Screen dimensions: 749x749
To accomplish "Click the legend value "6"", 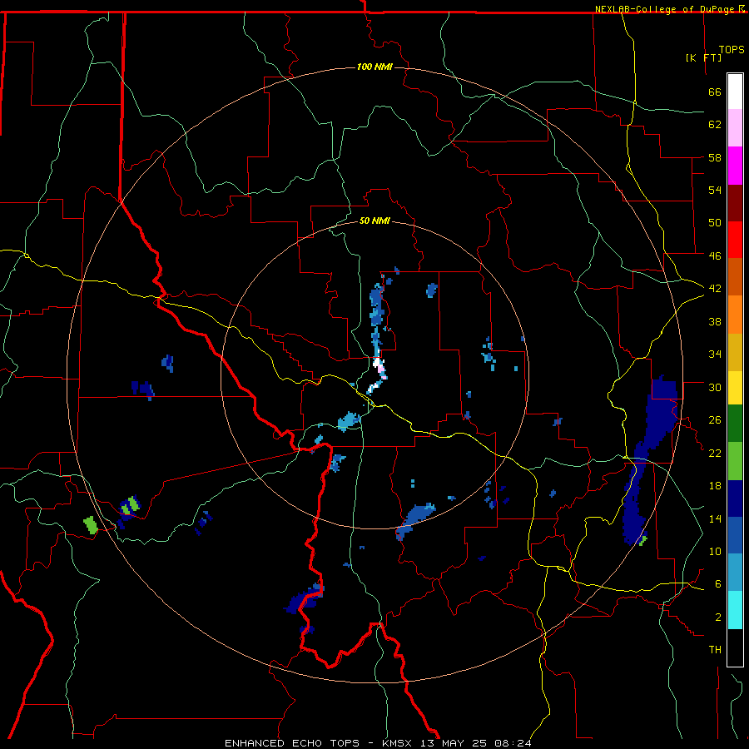I will pos(717,583).
